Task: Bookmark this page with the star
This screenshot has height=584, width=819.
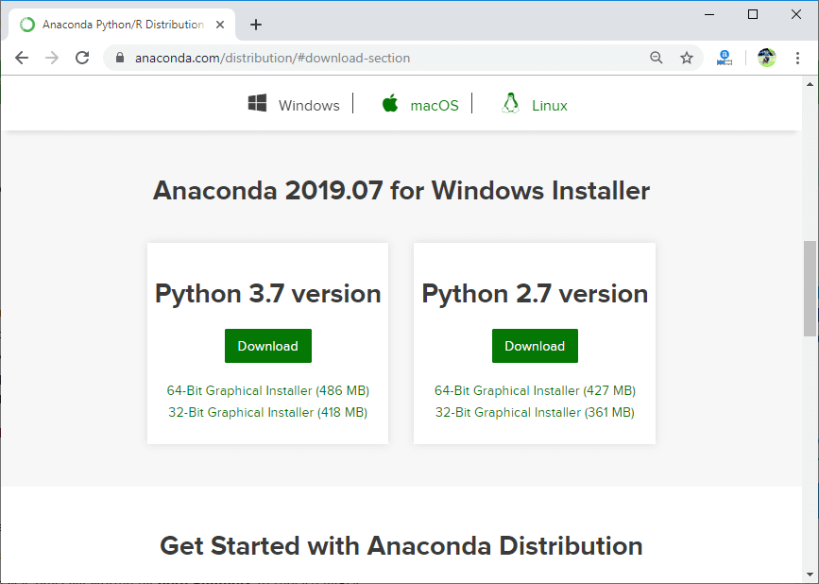Action: [x=687, y=58]
